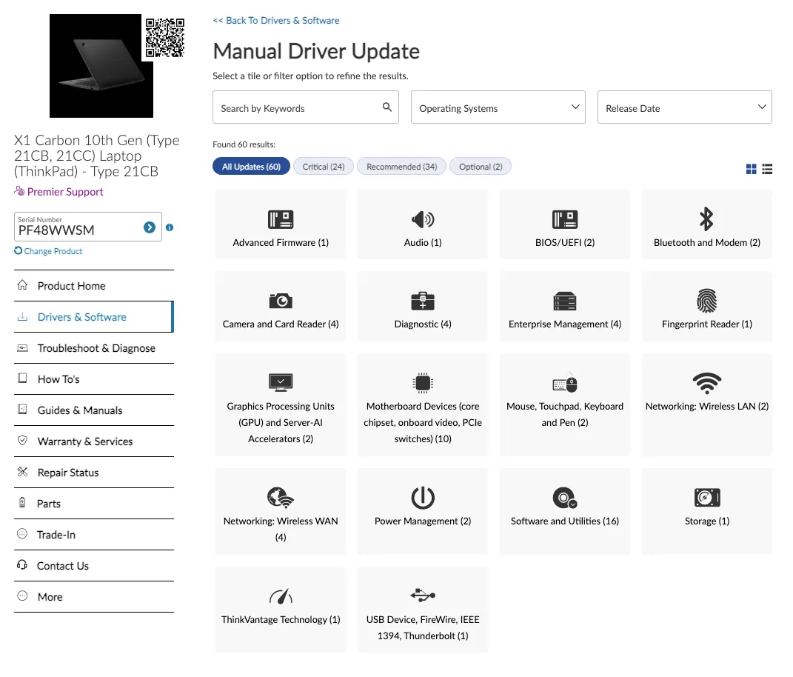The image size is (793, 677).
Task: Select the Audio speaker icon tile
Action: [x=423, y=219]
